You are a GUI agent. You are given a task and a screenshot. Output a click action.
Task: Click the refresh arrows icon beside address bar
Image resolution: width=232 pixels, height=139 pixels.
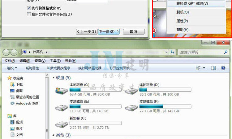[x=172, y=52]
